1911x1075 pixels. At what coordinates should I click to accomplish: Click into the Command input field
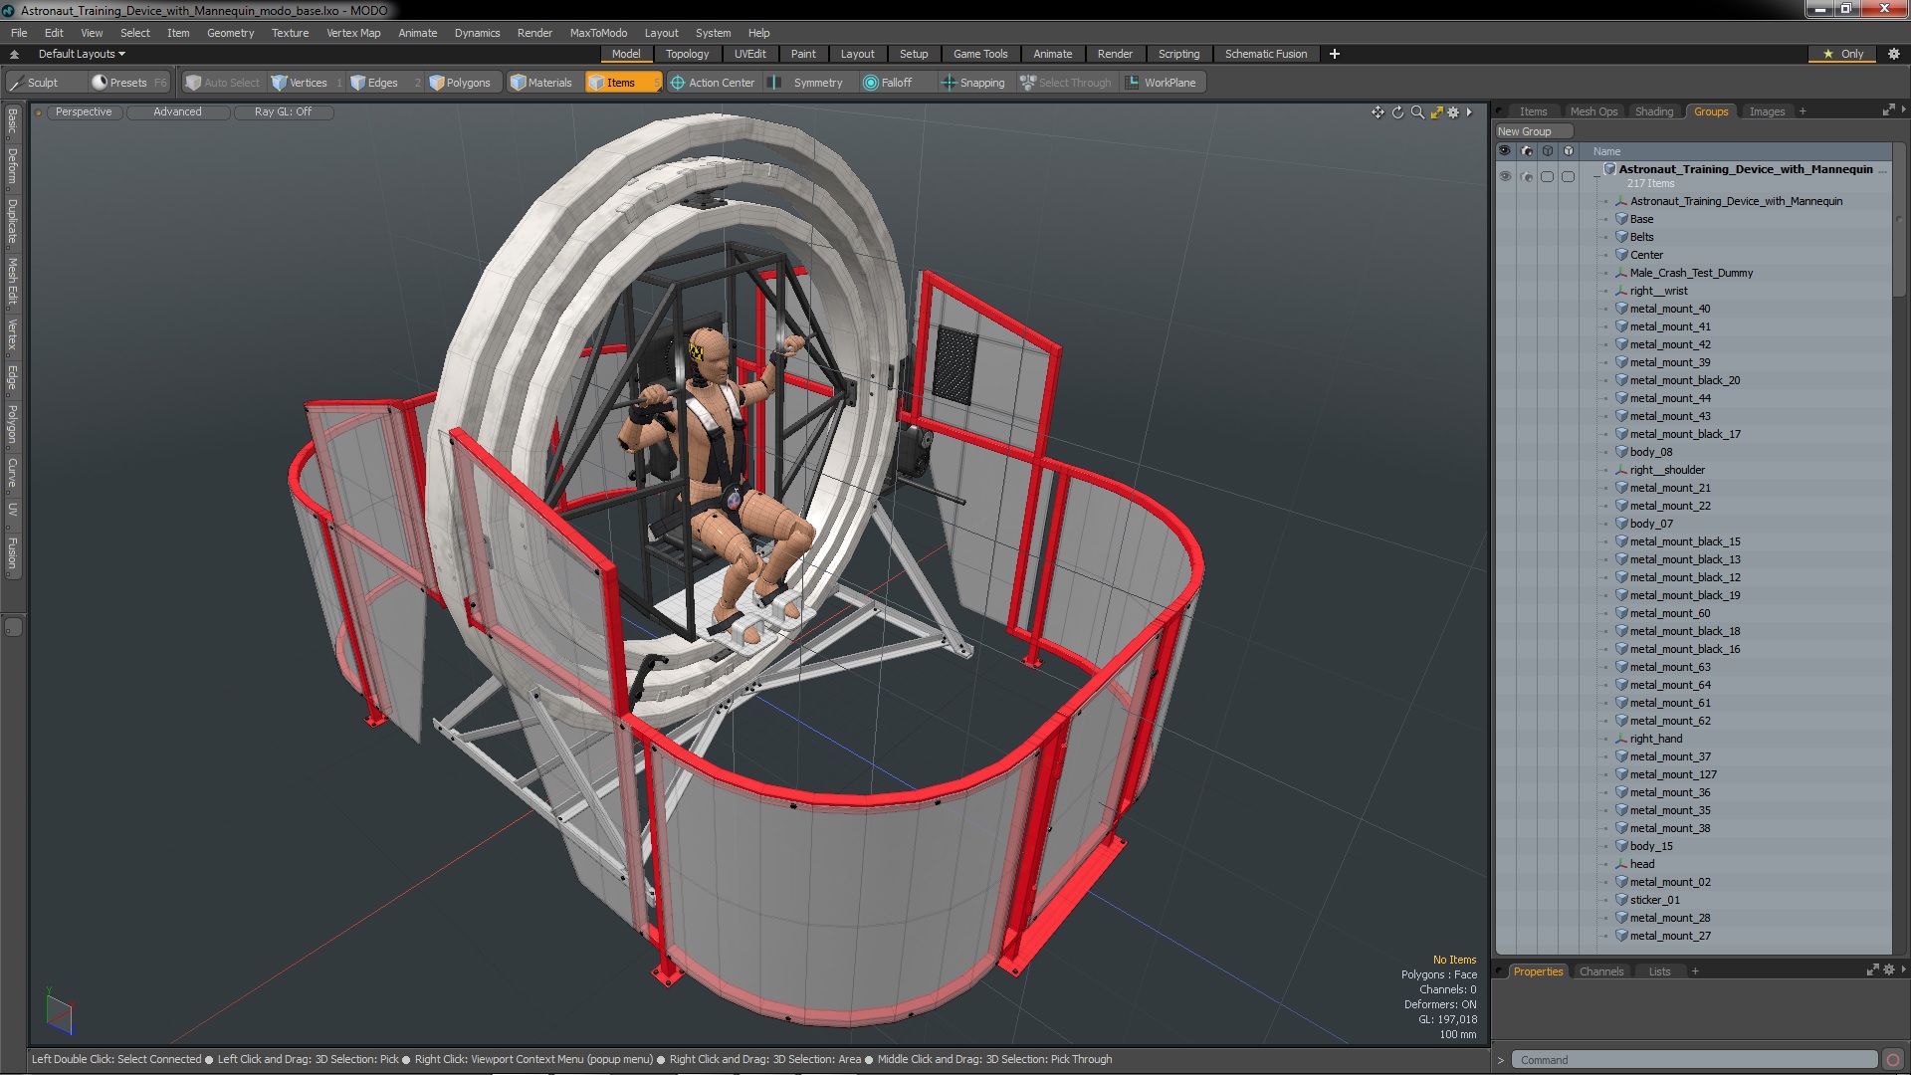(x=1695, y=1060)
